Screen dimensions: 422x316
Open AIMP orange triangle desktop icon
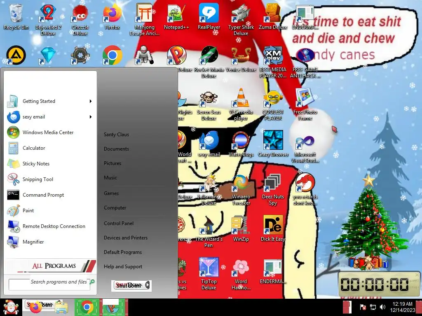tap(16, 55)
